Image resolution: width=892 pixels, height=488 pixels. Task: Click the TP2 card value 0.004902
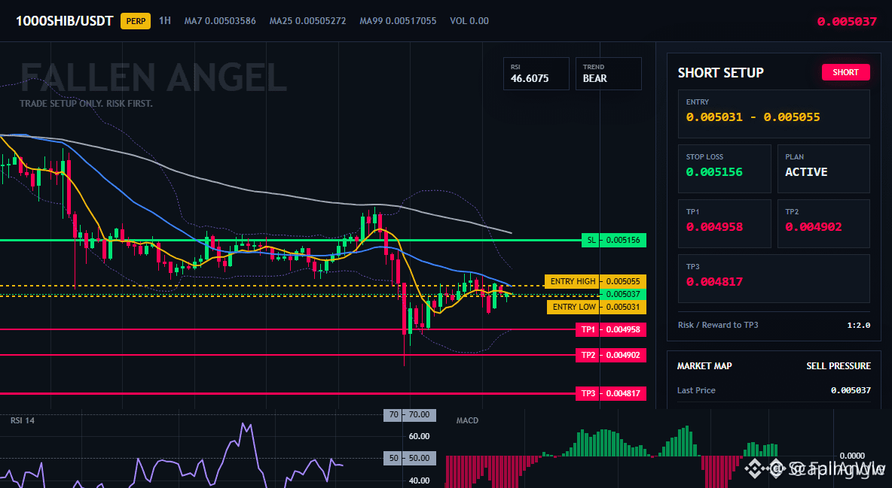pos(814,226)
